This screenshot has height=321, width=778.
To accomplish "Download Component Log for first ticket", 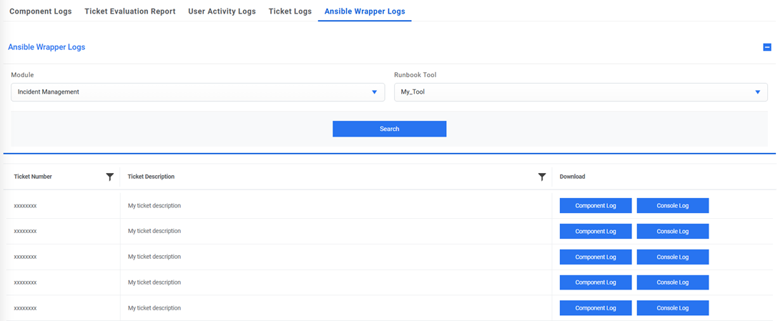I will click(596, 206).
